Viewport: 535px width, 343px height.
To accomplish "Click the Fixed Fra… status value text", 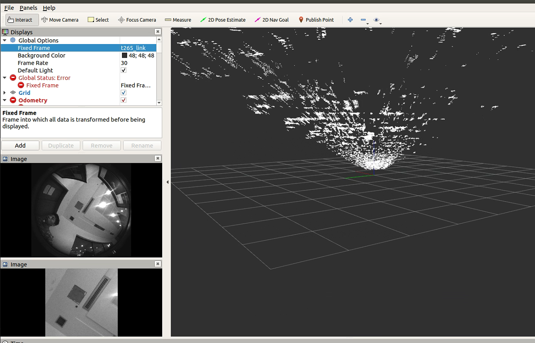I will click(x=136, y=86).
